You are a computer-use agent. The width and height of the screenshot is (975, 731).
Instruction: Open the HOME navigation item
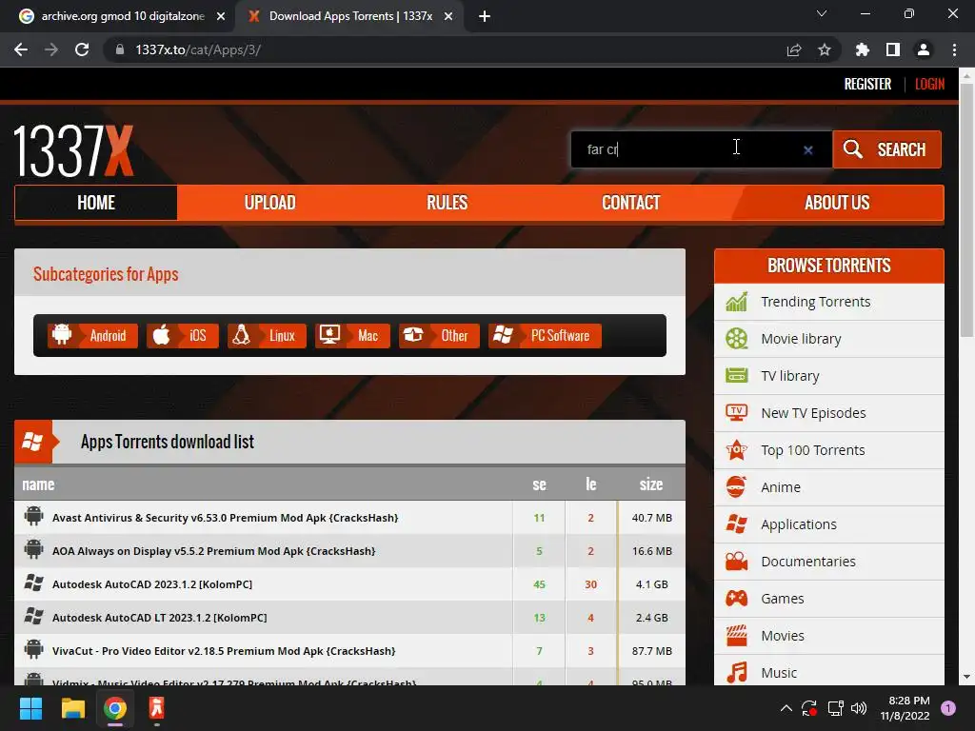click(x=96, y=203)
